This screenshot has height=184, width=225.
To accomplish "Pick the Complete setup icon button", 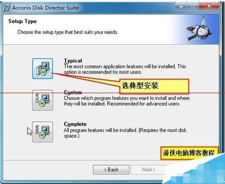I will pos(42,132).
